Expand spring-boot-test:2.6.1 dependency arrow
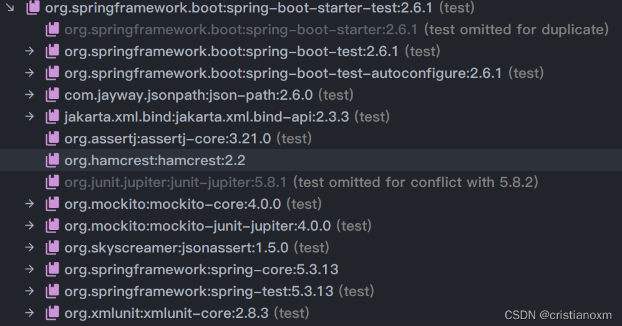The height and width of the screenshot is (326, 622). pos(30,51)
